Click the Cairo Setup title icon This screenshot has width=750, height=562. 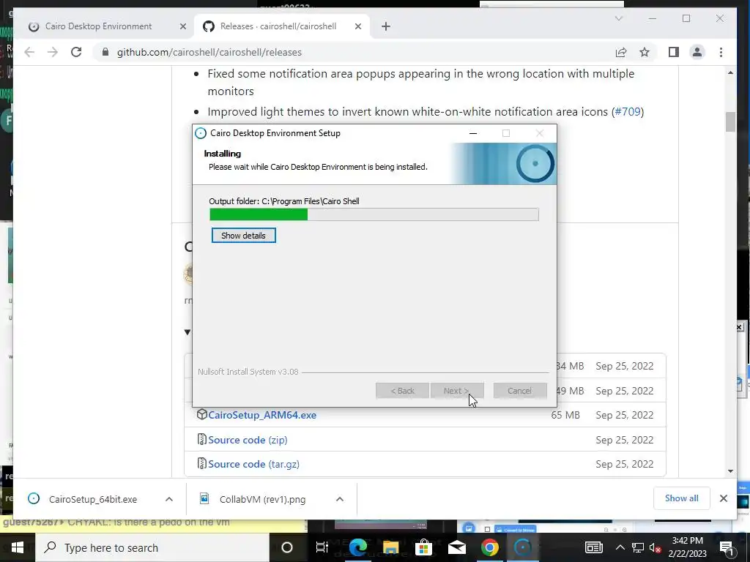(x=201, y=133)
